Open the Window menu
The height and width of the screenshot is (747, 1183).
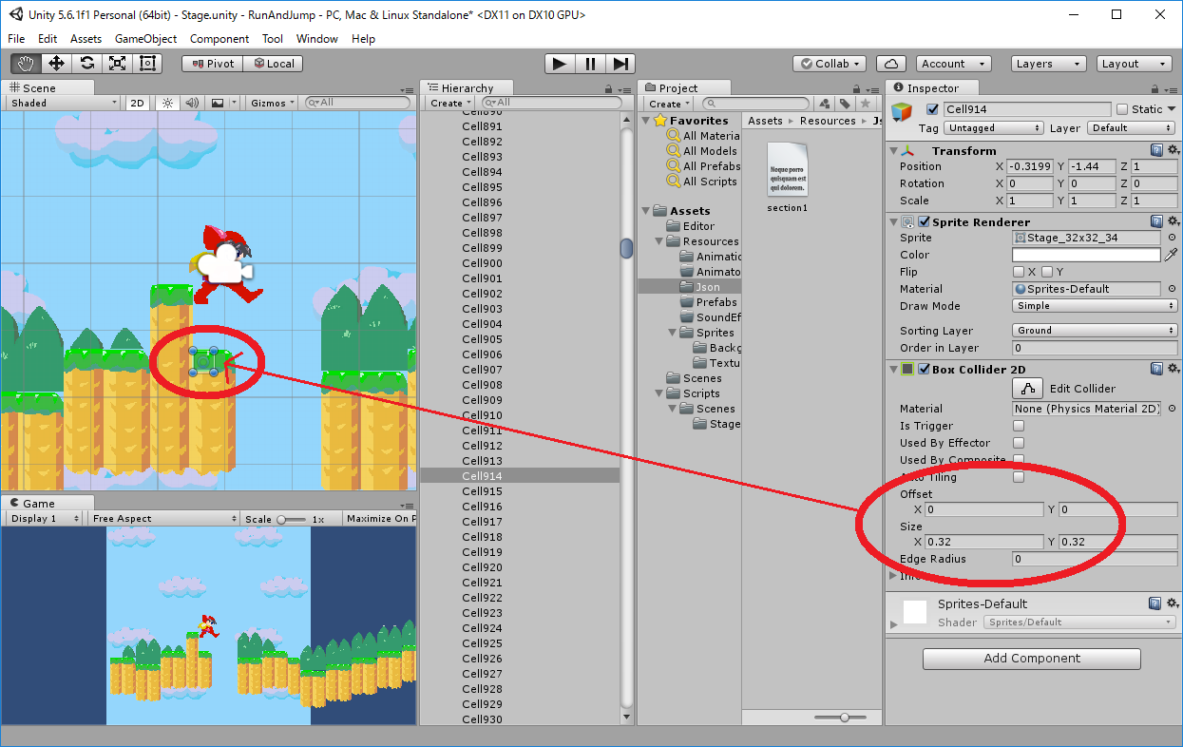pyautogui.click(x=316, y=39)
